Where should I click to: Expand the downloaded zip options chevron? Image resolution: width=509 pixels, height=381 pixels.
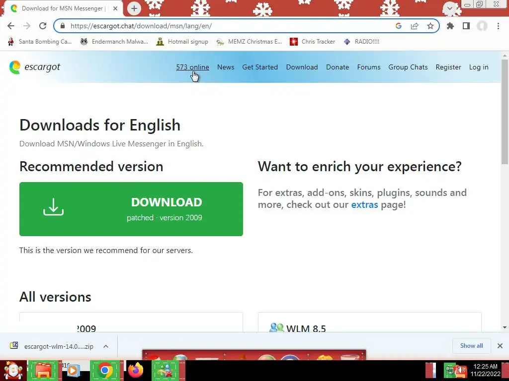106,346
